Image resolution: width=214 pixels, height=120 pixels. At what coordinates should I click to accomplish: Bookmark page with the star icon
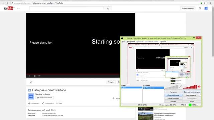click(205, 3)
